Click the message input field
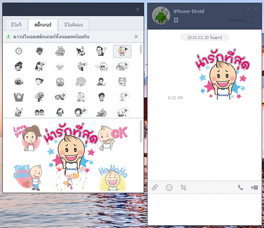The image size is (264, 228). pos(205,209)
